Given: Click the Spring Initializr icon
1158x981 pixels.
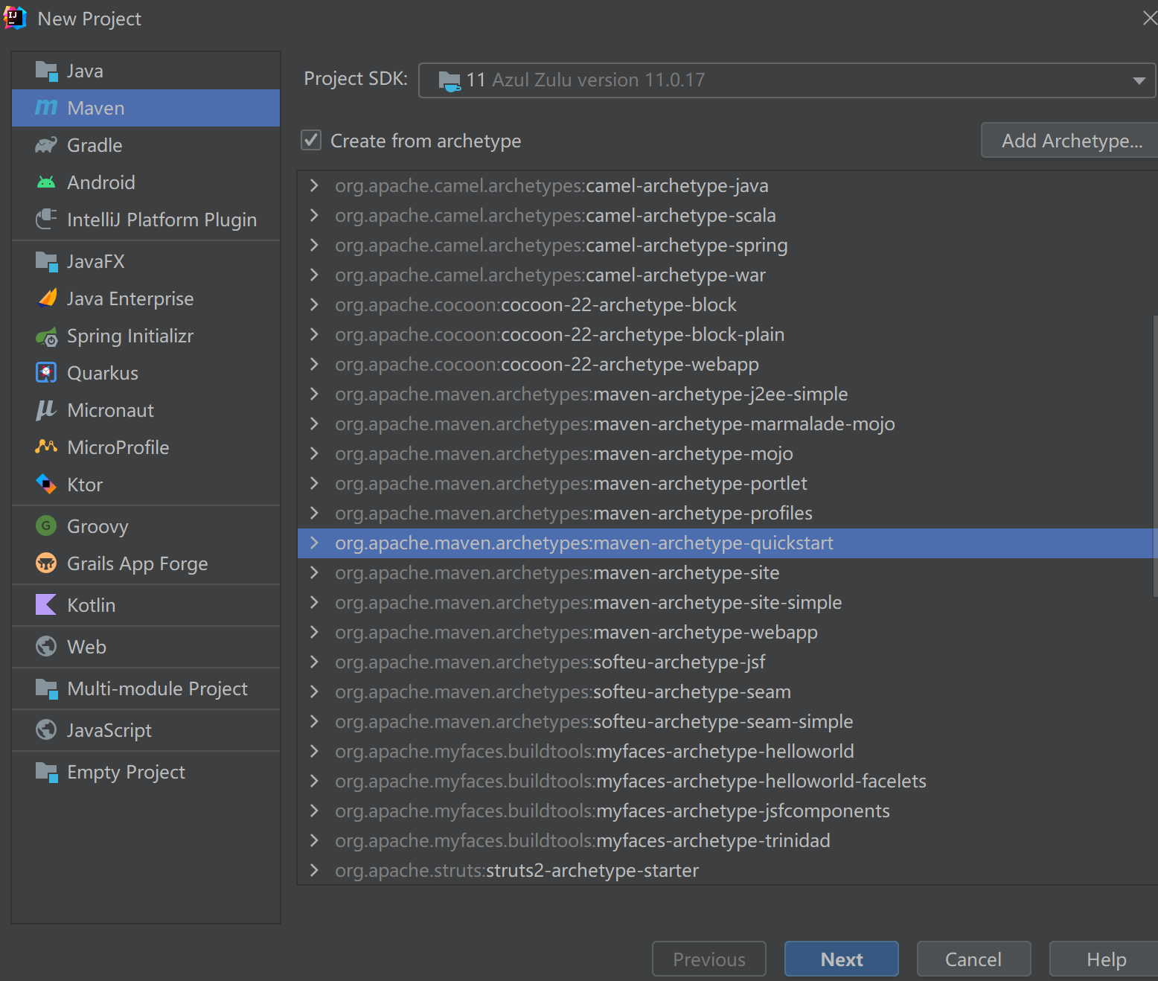Looking at the screenshot, I should coord(46,336).
